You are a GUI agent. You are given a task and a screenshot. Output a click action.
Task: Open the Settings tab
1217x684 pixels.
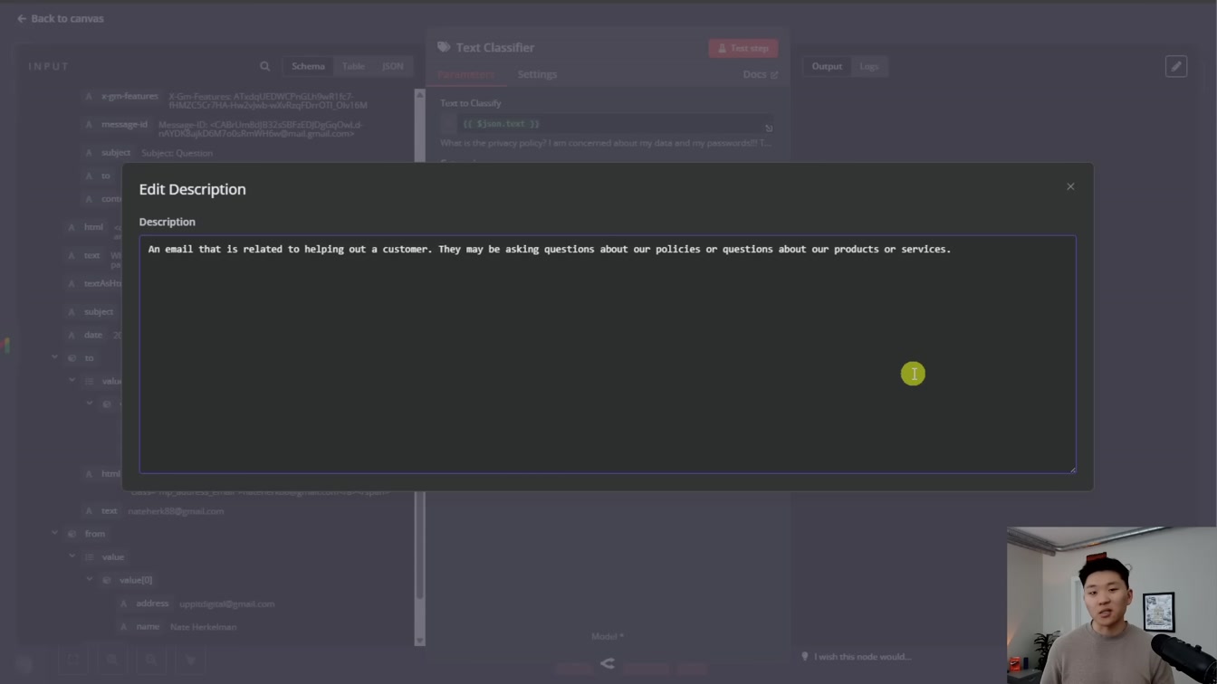click(x=537, y=74)
